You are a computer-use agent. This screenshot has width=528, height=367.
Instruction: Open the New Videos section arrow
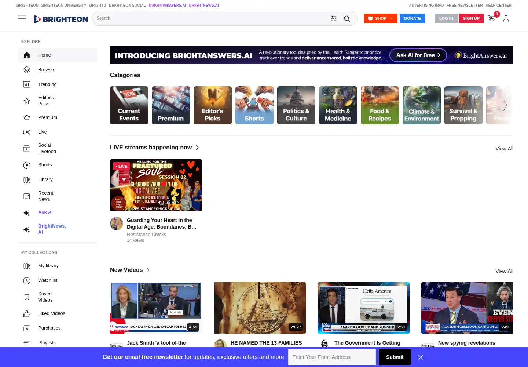tap(148, 270)
